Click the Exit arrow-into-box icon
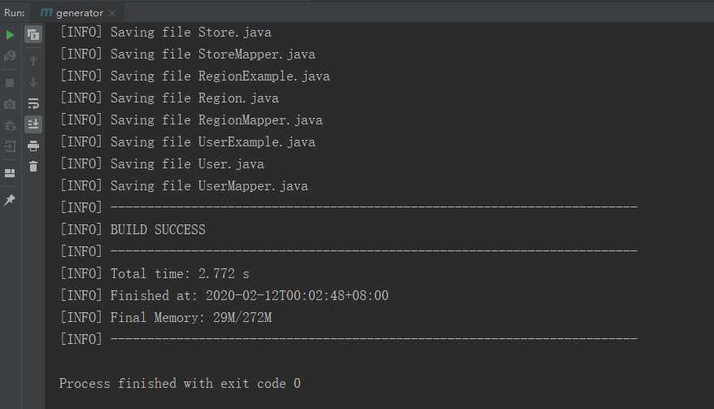 pos(10,146)
